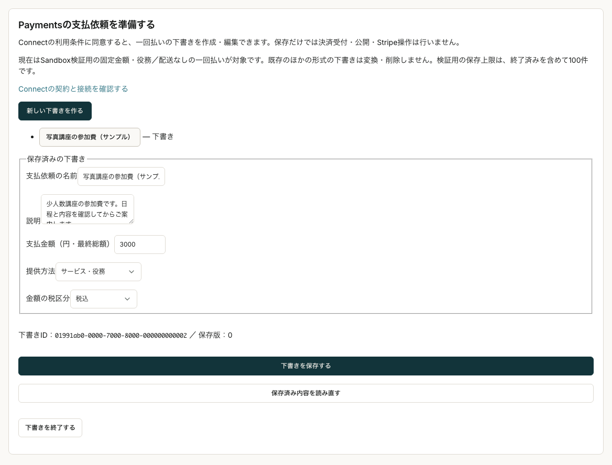Click the 支払依頼の名前 label
This screenshot has width=612, height=465.
pyautogui.click(x=51, y=176)
